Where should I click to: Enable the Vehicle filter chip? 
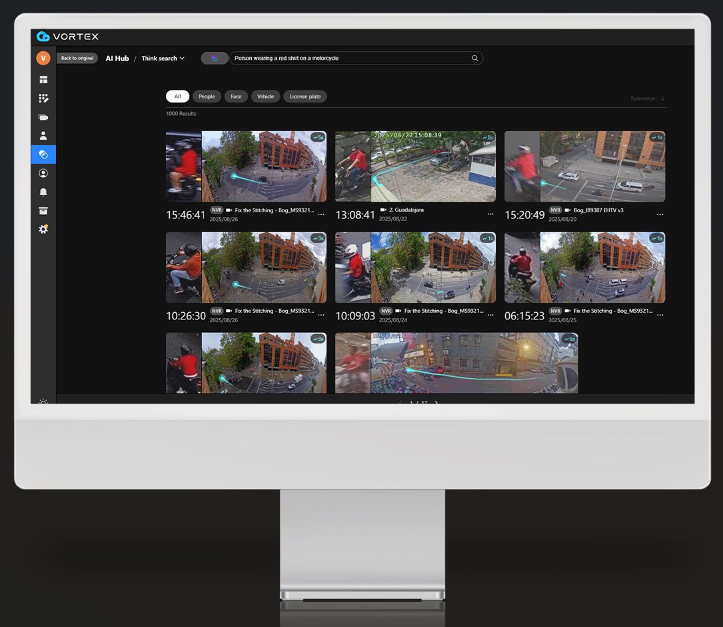point(265,96)
